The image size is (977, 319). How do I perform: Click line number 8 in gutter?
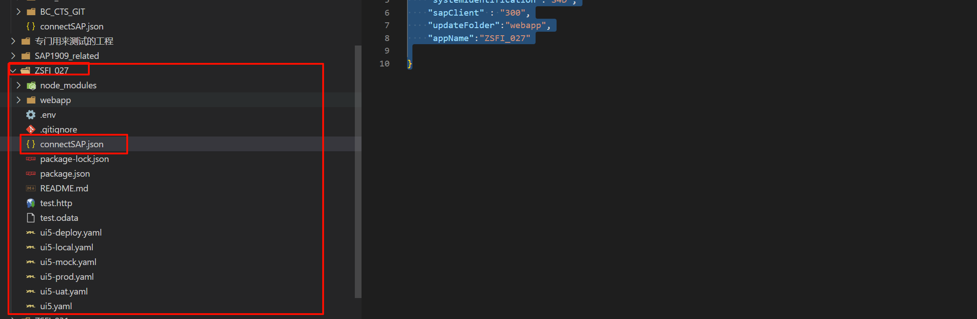pyautogui.click(x=387, y=38)
